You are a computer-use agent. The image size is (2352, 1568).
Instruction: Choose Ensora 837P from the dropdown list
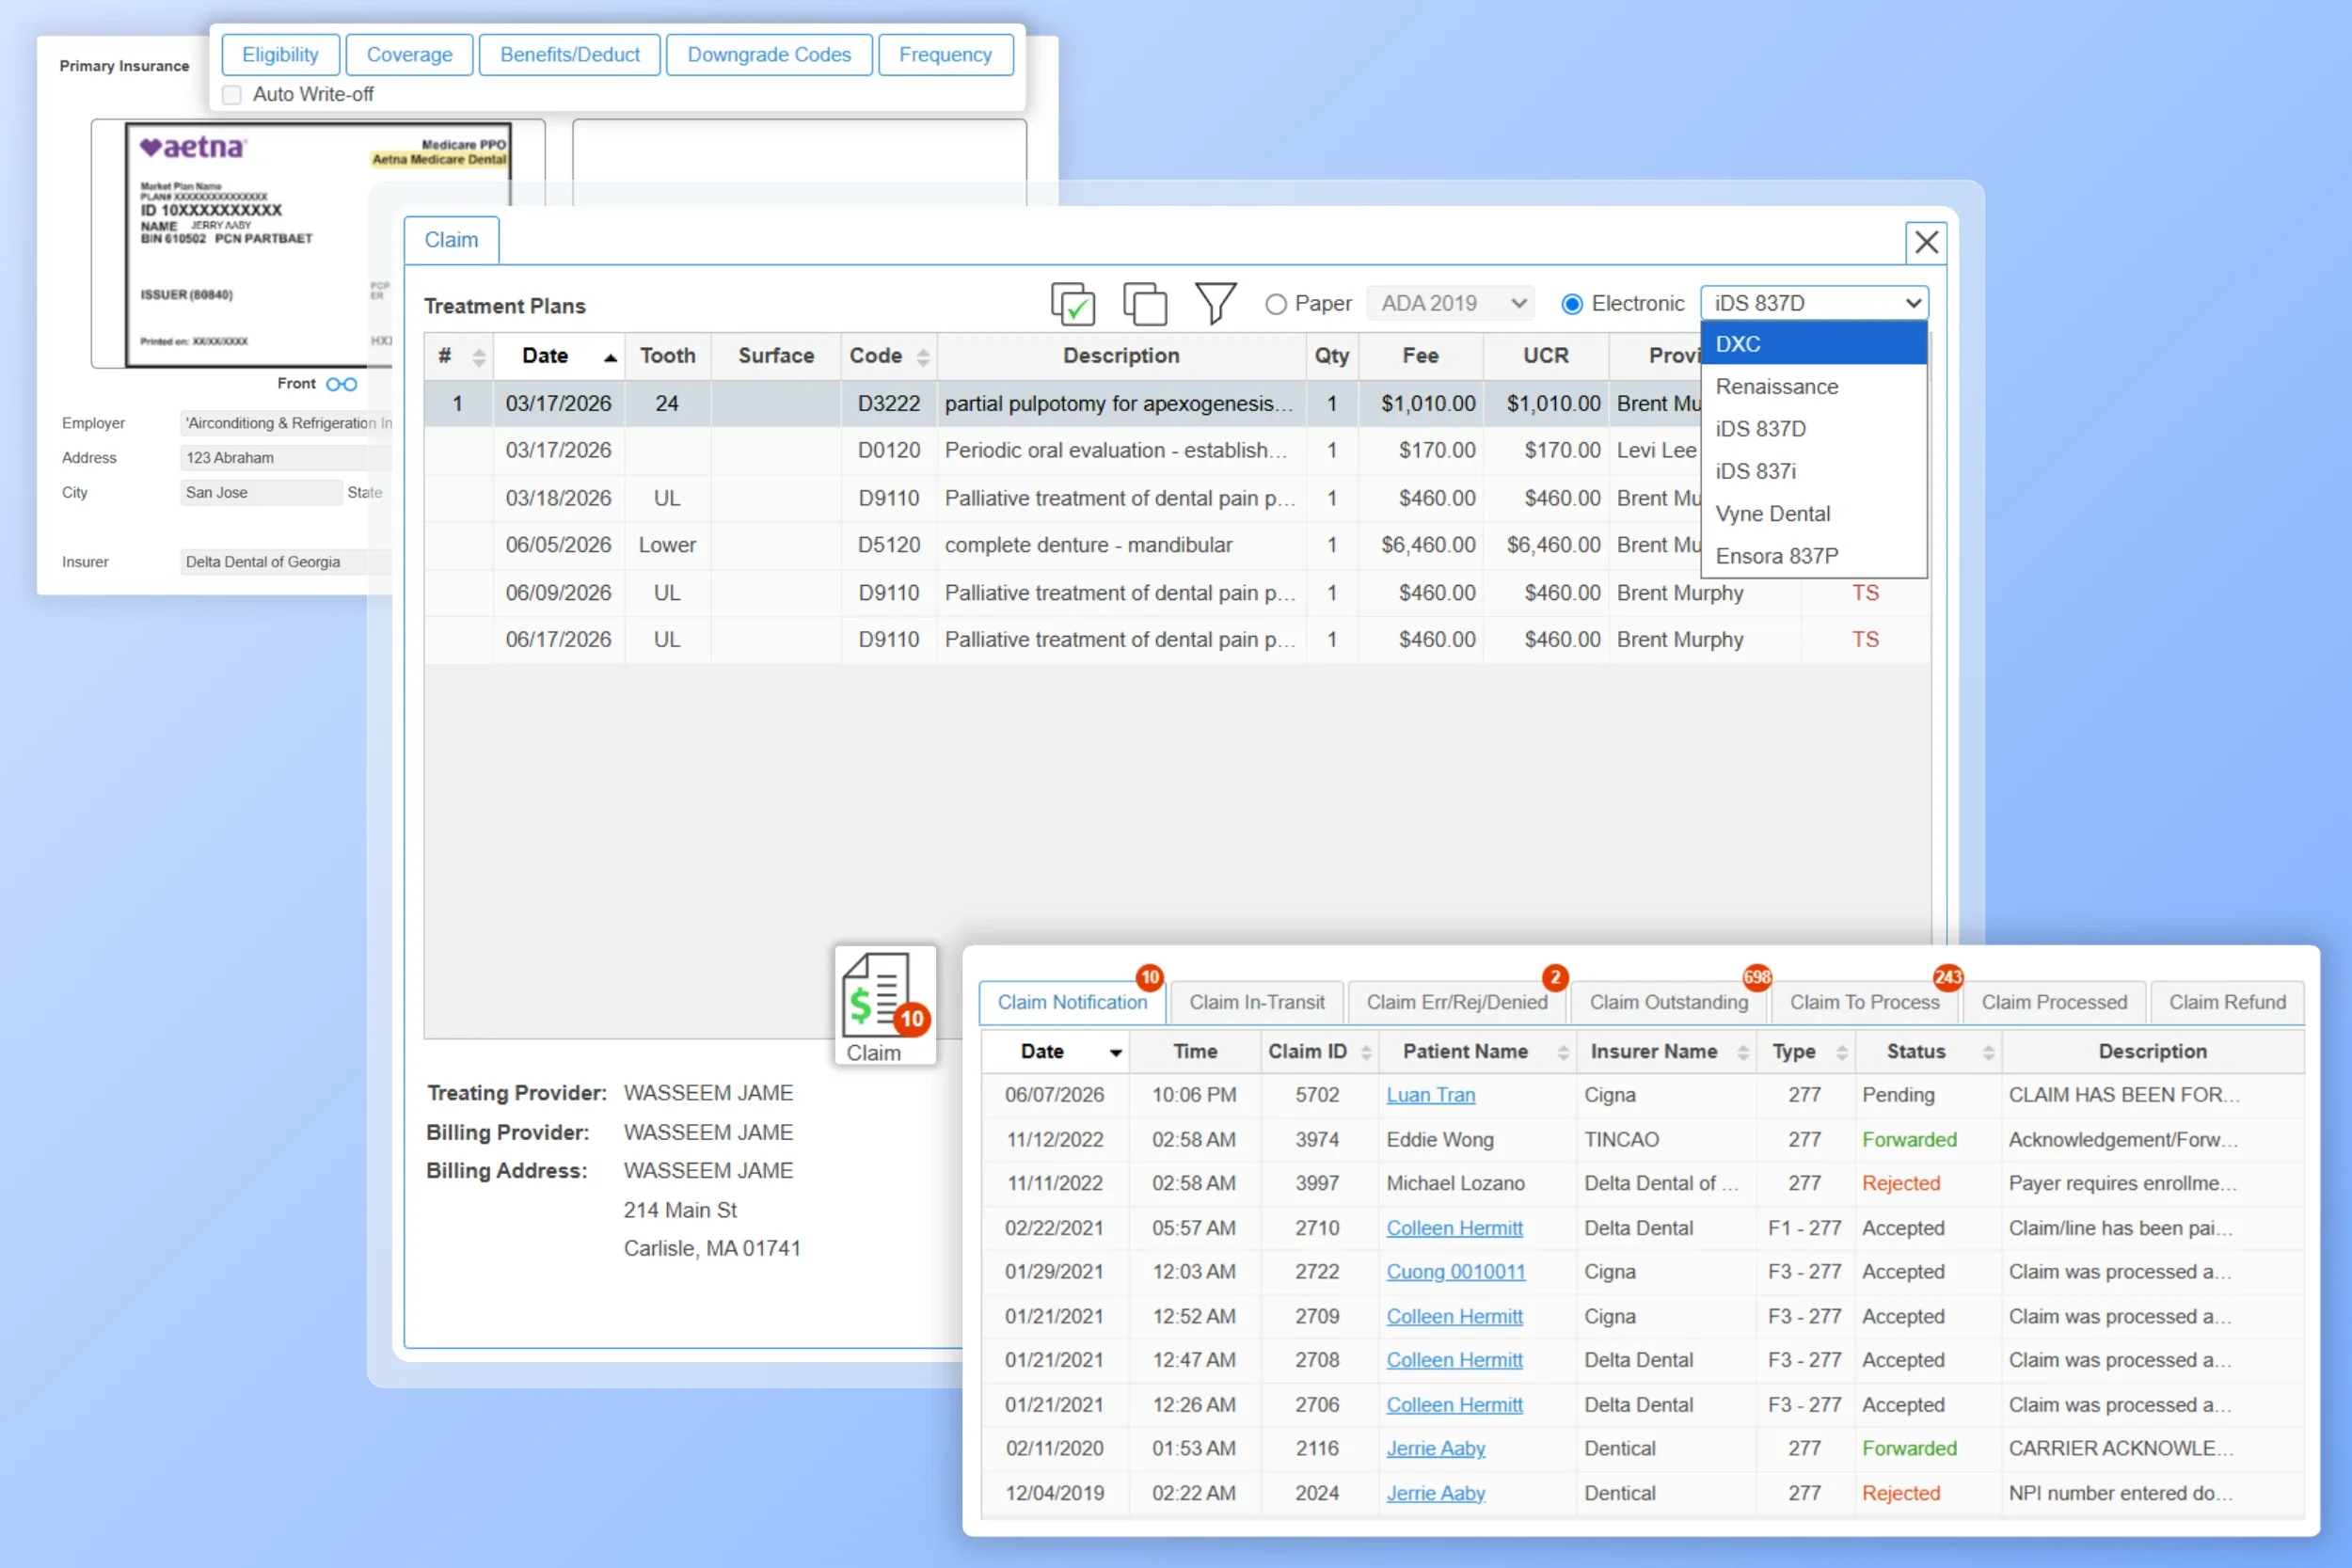(1814, 556)
